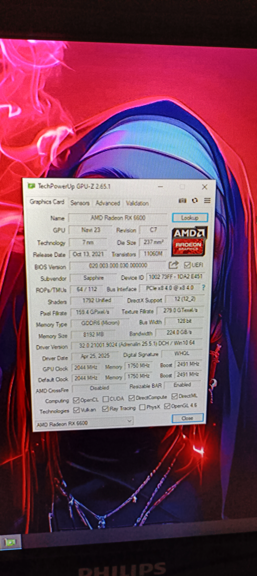Click the Resizable BAR value Enabled

182,385
